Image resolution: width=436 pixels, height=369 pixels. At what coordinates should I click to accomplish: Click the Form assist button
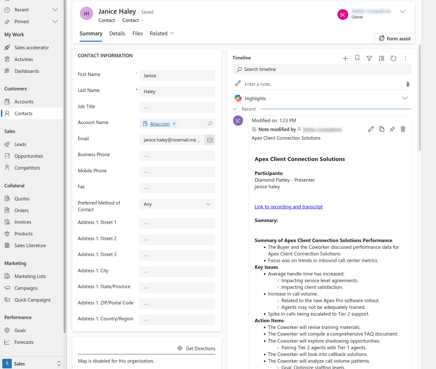tap(395, 38)
